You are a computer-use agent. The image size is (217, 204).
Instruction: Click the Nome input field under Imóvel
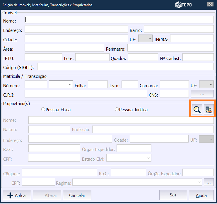click(x=119, y=20)
